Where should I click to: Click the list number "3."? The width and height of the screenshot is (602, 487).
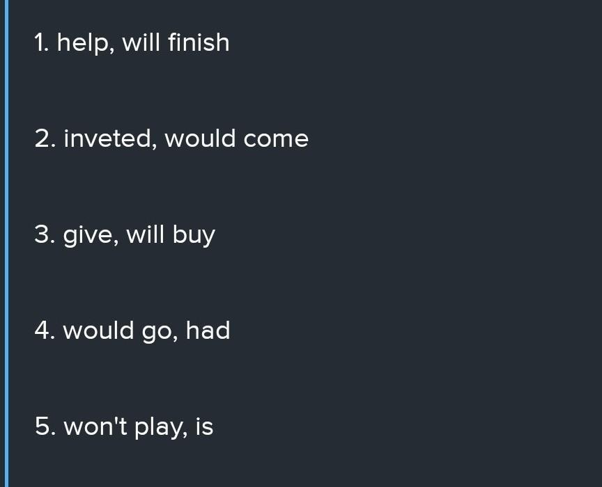45,234
